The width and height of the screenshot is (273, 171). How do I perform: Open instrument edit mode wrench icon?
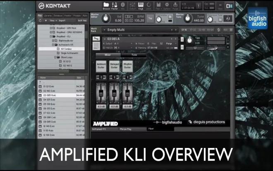click(x=96, y=39)
